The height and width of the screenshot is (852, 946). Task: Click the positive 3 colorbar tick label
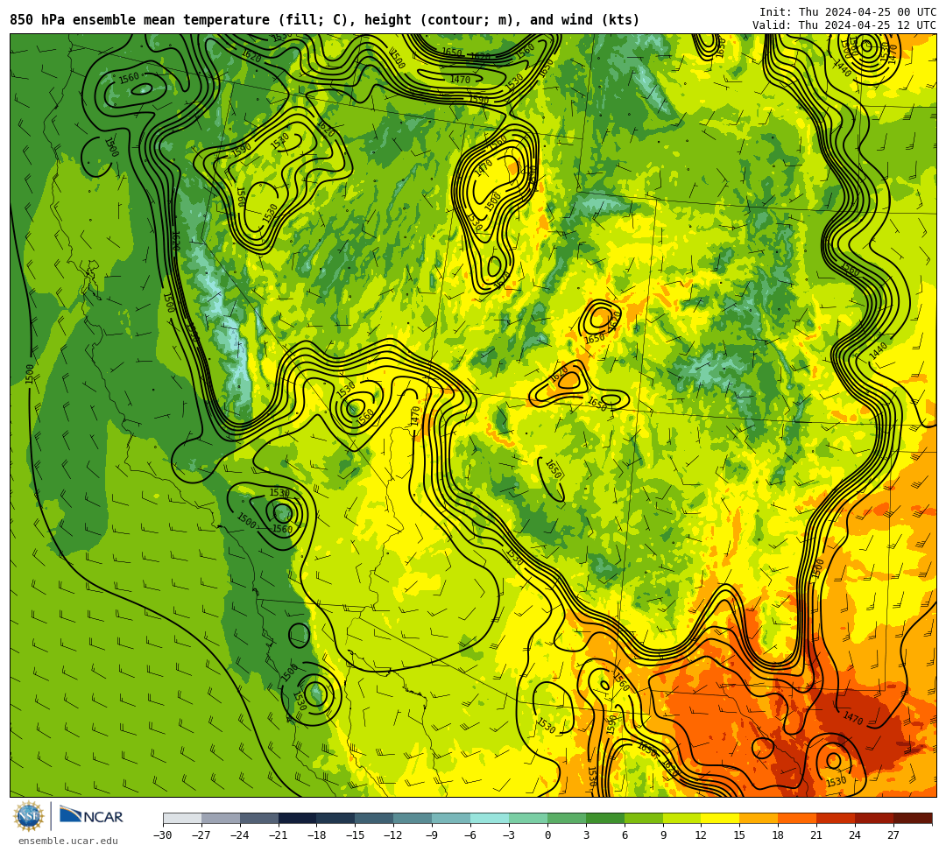(586, 835)
